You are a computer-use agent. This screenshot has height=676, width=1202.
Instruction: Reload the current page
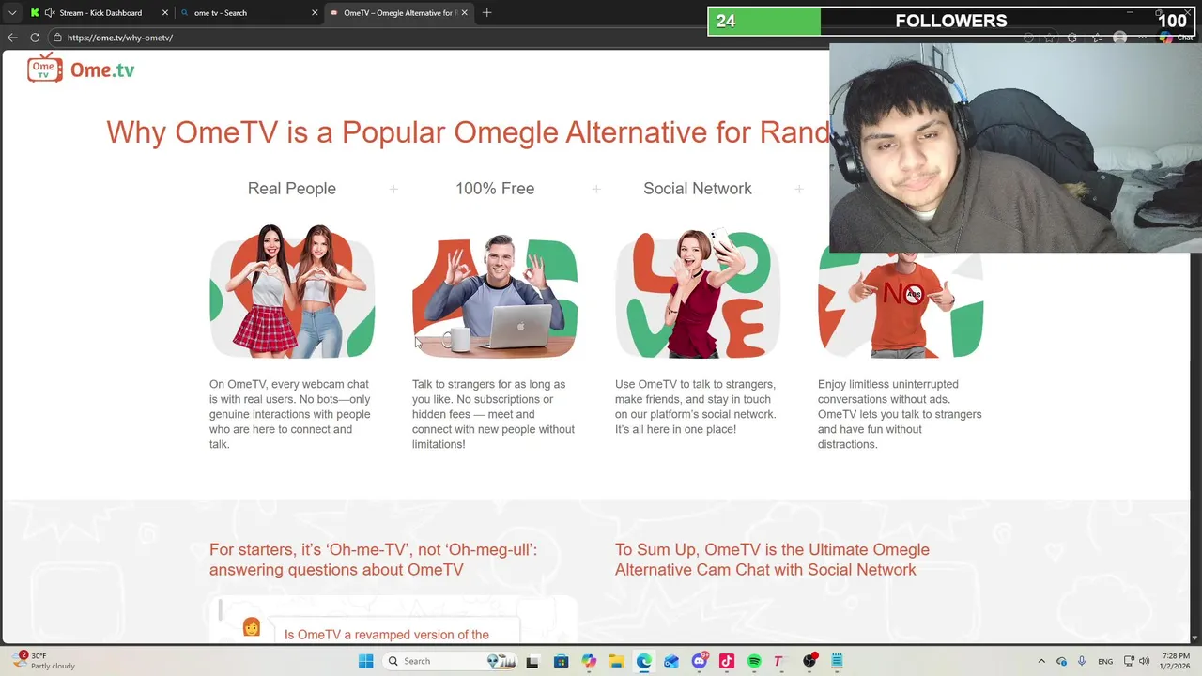tap(35, 38)
